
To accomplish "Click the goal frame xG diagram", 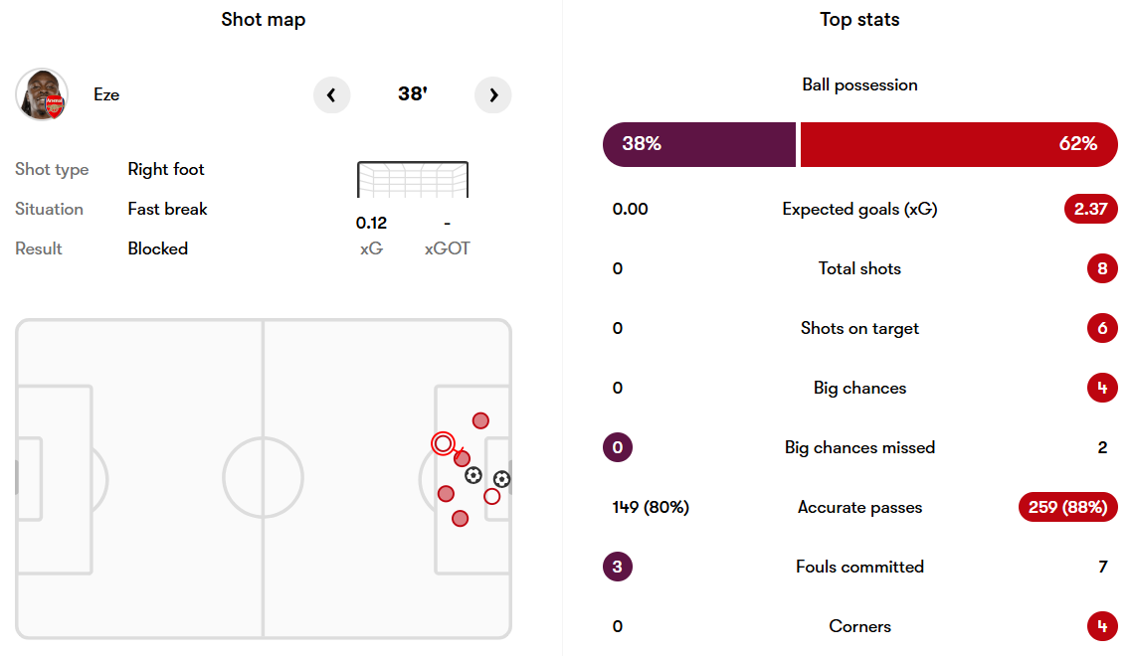I will pos(412,180).
